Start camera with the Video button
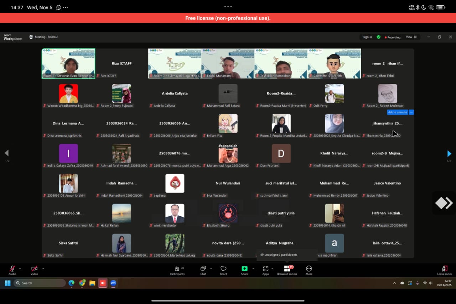The width and height of the screenshot is (456, 304). pos(34,270)
